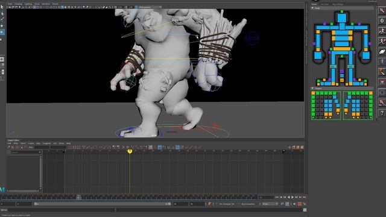The height and width of the screenshot is (217, 386).
Task: Toggle Auto Keyframe red button
Action: point(299,204)
